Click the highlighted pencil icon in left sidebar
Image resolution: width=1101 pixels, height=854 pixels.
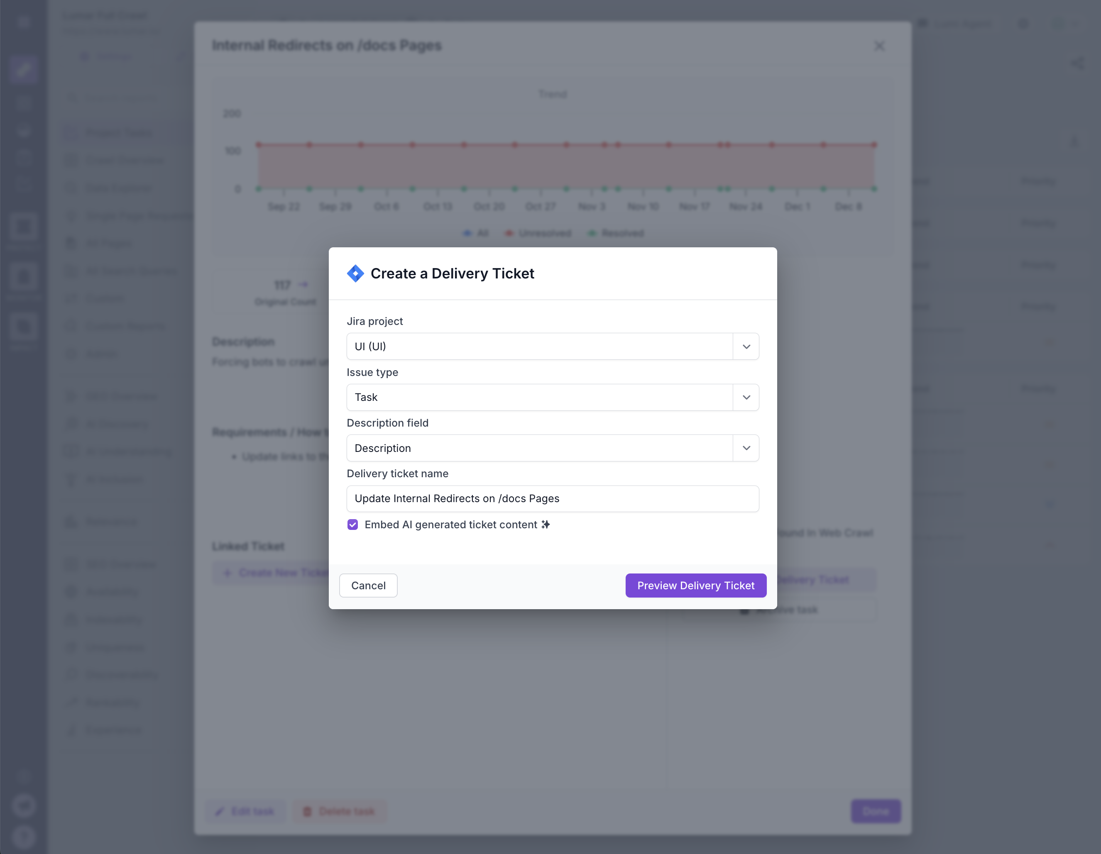tap(23, 69)
